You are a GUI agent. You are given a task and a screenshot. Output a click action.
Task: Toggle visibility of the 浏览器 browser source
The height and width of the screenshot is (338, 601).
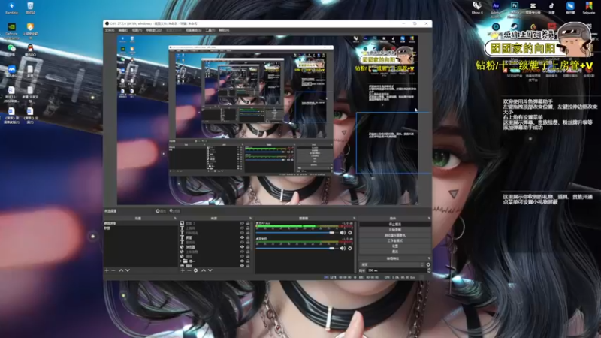[242, 247]
